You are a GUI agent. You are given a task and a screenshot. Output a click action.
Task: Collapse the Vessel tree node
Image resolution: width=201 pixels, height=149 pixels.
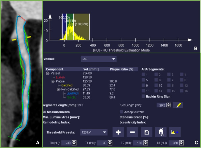(48, 73)
